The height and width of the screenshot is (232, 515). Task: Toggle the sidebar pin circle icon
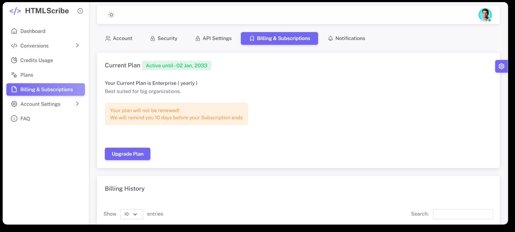[80, 11]
